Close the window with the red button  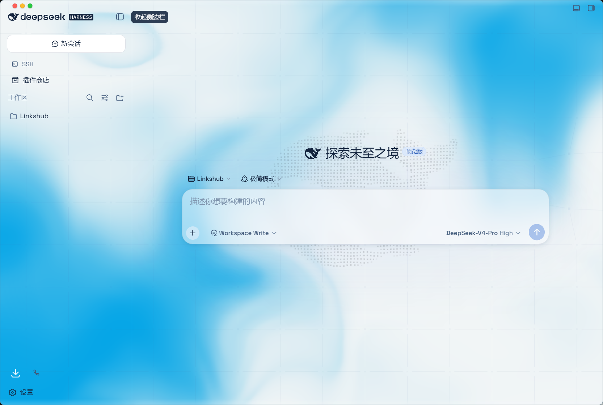[15, 6]
